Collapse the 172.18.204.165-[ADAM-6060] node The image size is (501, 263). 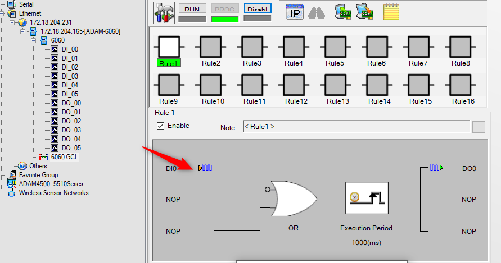22,31
